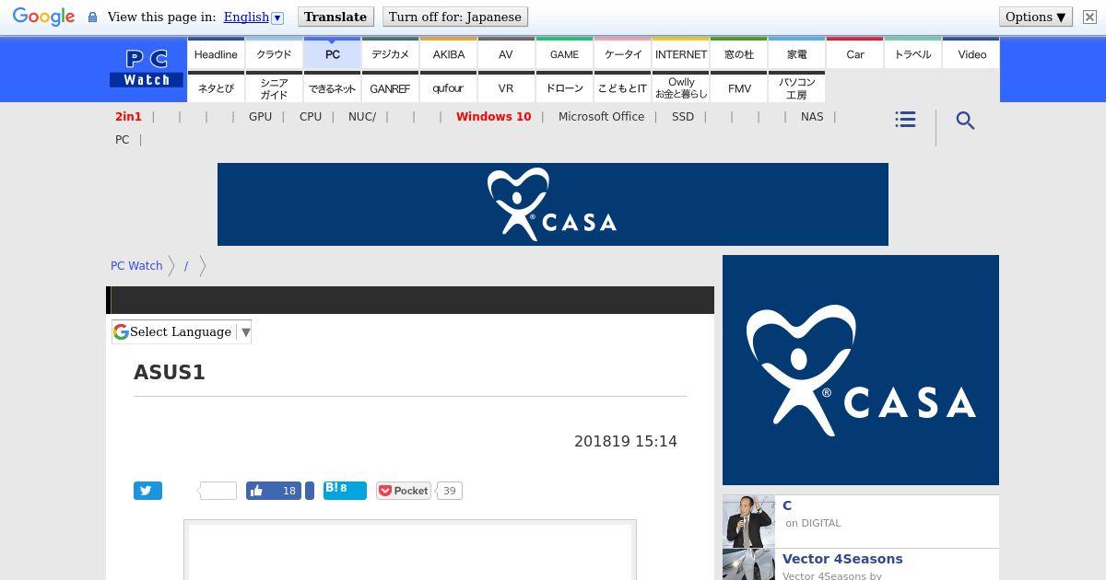The image size is (1106, 580).
Task: Open the AKIBA tab
Action: 448,53
